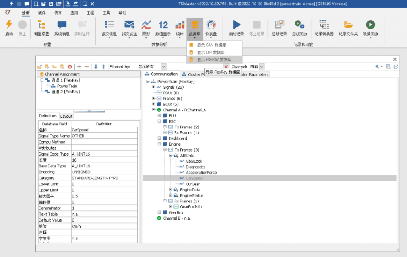Click the plus add icon in database toolbar
This screenshot has width=407, height=257.
[79, 67]
